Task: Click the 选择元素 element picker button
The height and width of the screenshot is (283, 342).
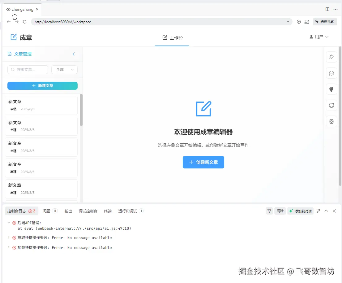Action: click(325, 22)
